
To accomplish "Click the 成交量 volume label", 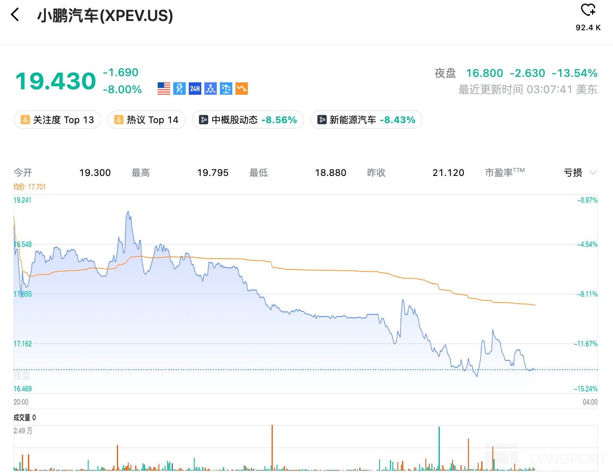I will point(22,417).
